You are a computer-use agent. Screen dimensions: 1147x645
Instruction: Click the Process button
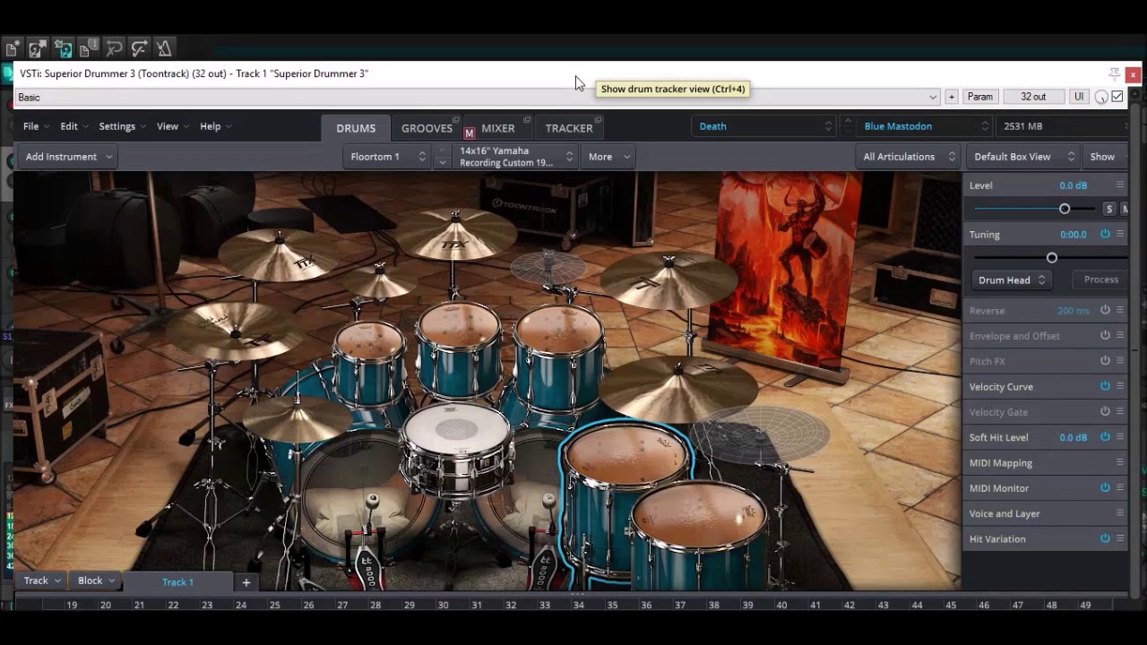tap(1100, 279)
